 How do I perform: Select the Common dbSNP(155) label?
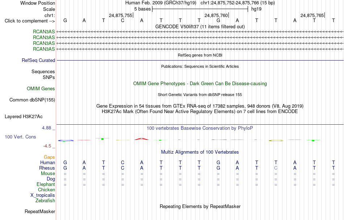(x=32, y=100)
